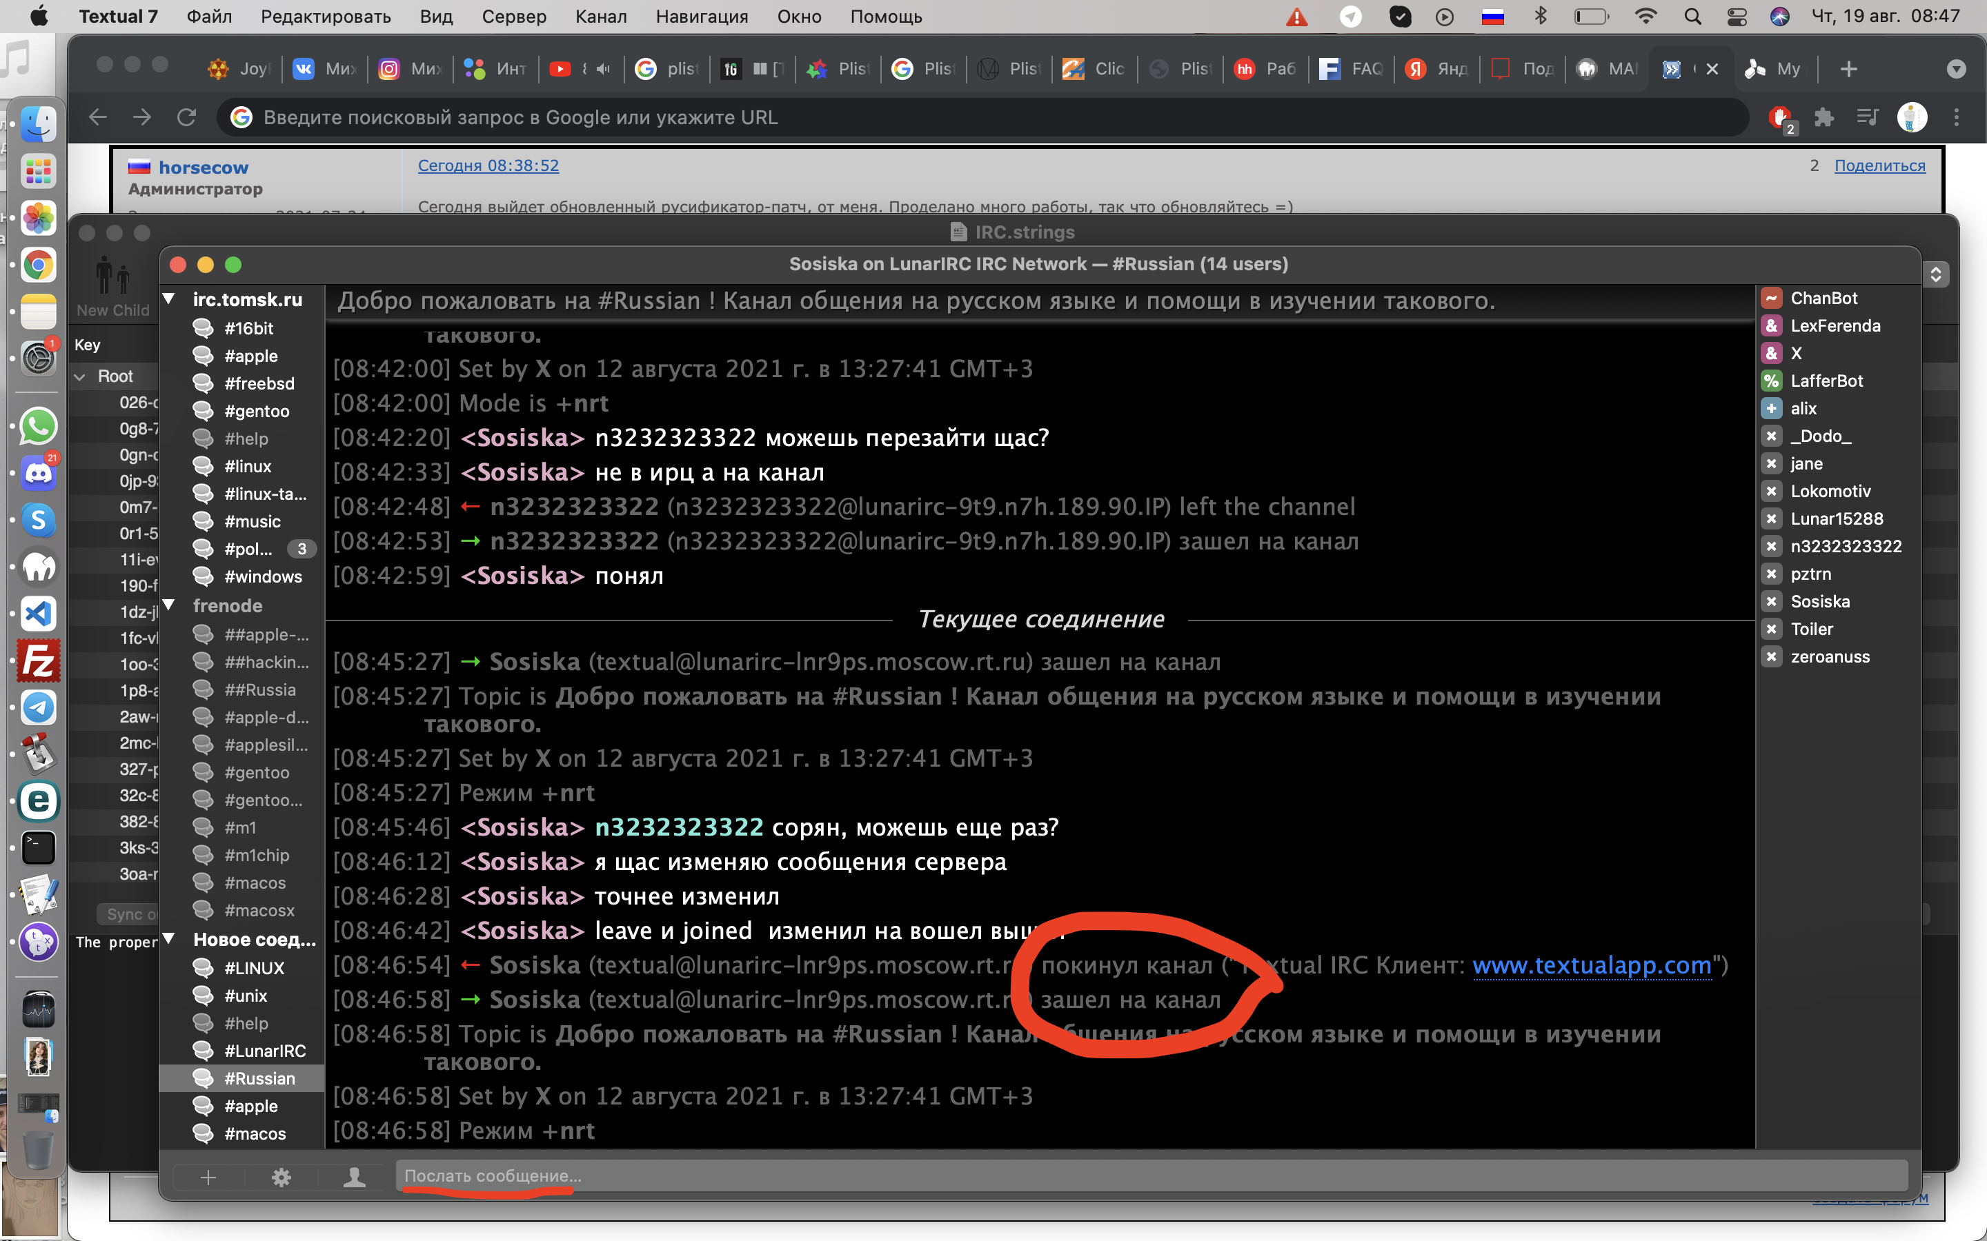Expand the Root row in IRC.strings window
Image resolution: width=1987 pixels, height=1241 pixels.
pos(81,376)
